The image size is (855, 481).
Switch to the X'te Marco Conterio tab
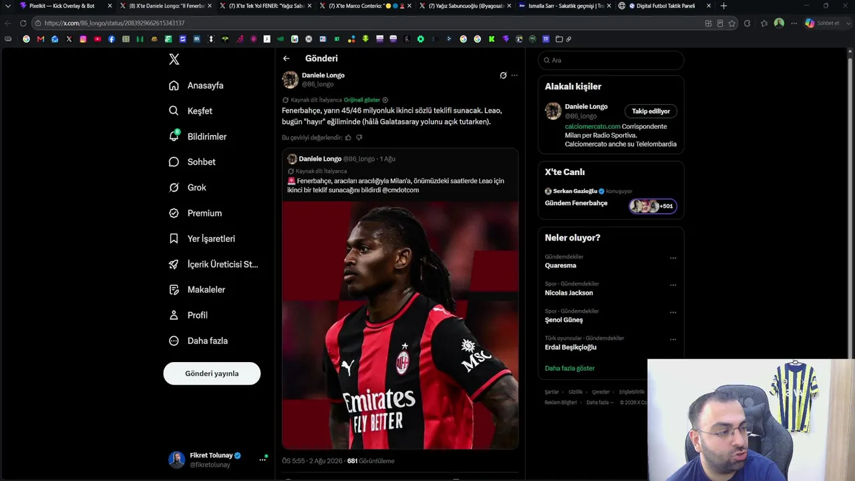(x=365, y=6)
